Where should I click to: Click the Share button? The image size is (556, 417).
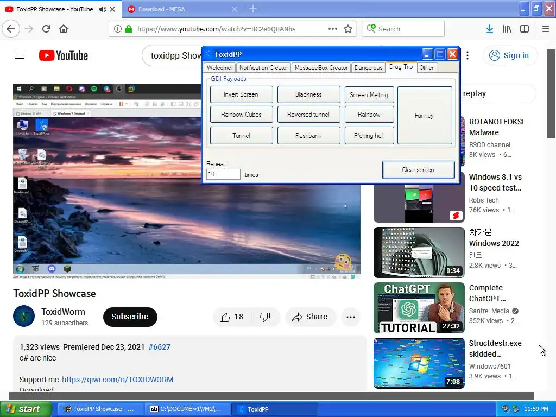pos(310,317)
